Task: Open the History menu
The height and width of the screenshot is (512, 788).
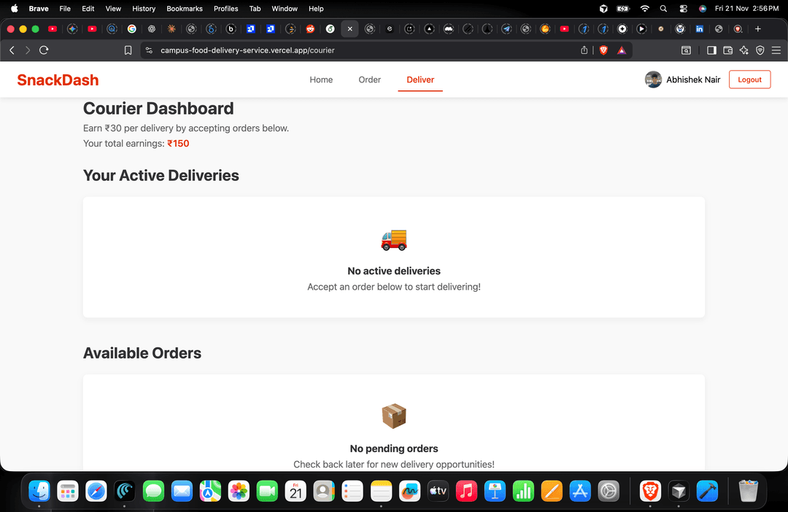Action: [144, 9]
